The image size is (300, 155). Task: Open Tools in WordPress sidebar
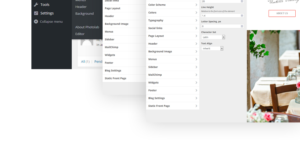(x=45, y=5)
